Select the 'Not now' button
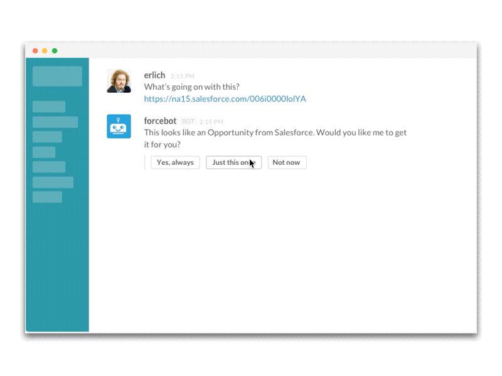Screen dimensions: 502x376 tap(287, 162)
